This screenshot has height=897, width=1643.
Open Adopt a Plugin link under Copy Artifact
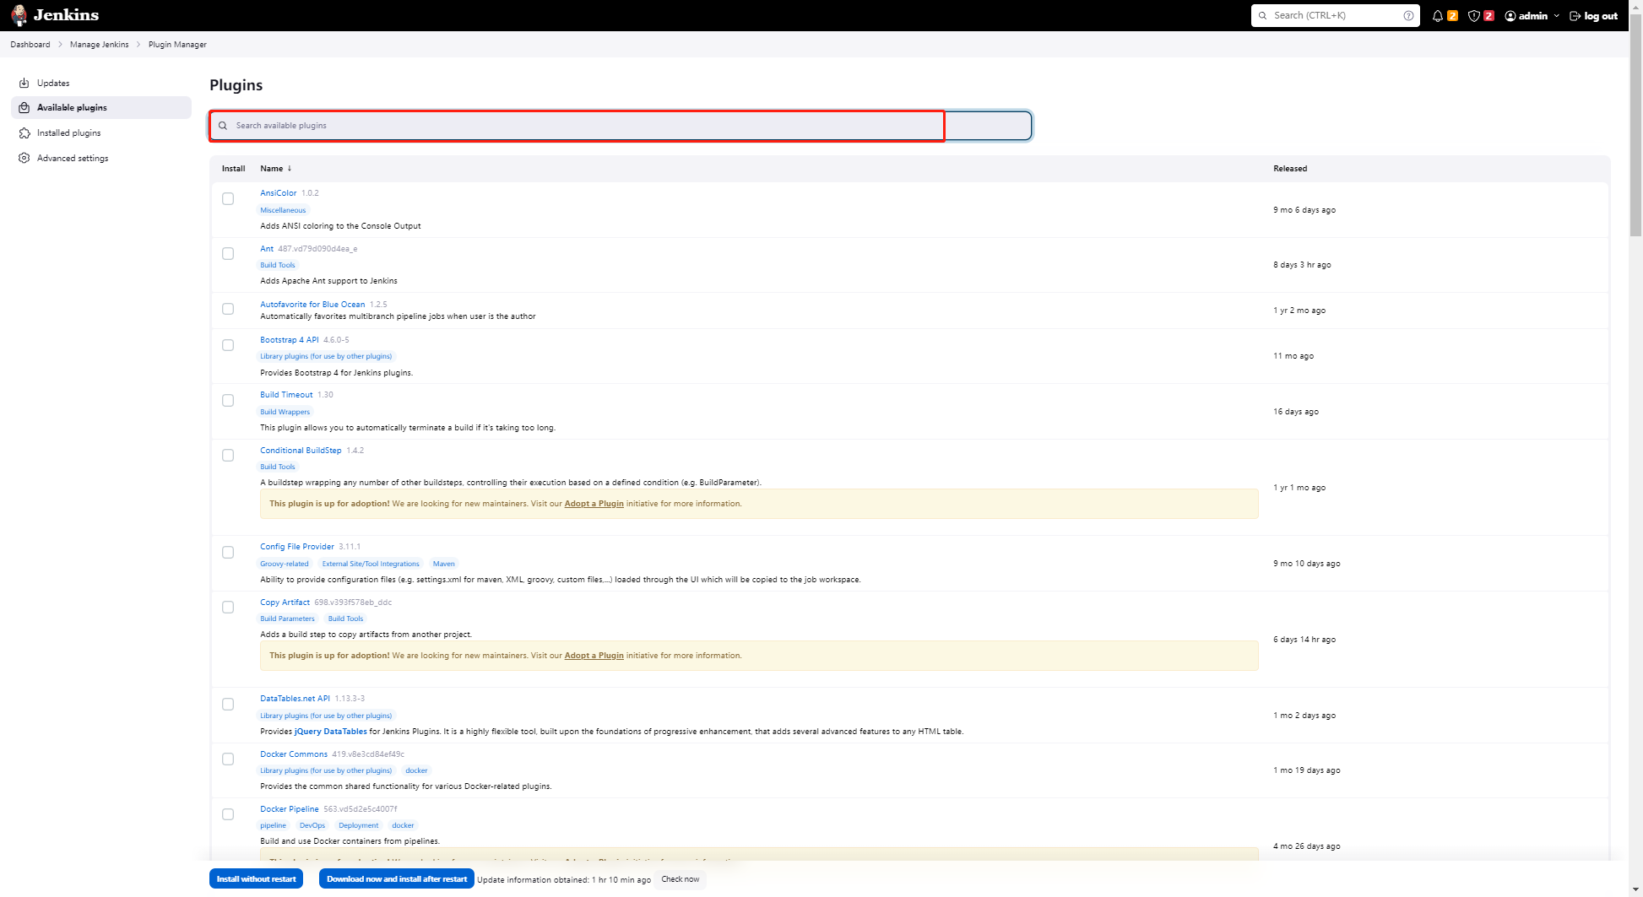(594, 656)
